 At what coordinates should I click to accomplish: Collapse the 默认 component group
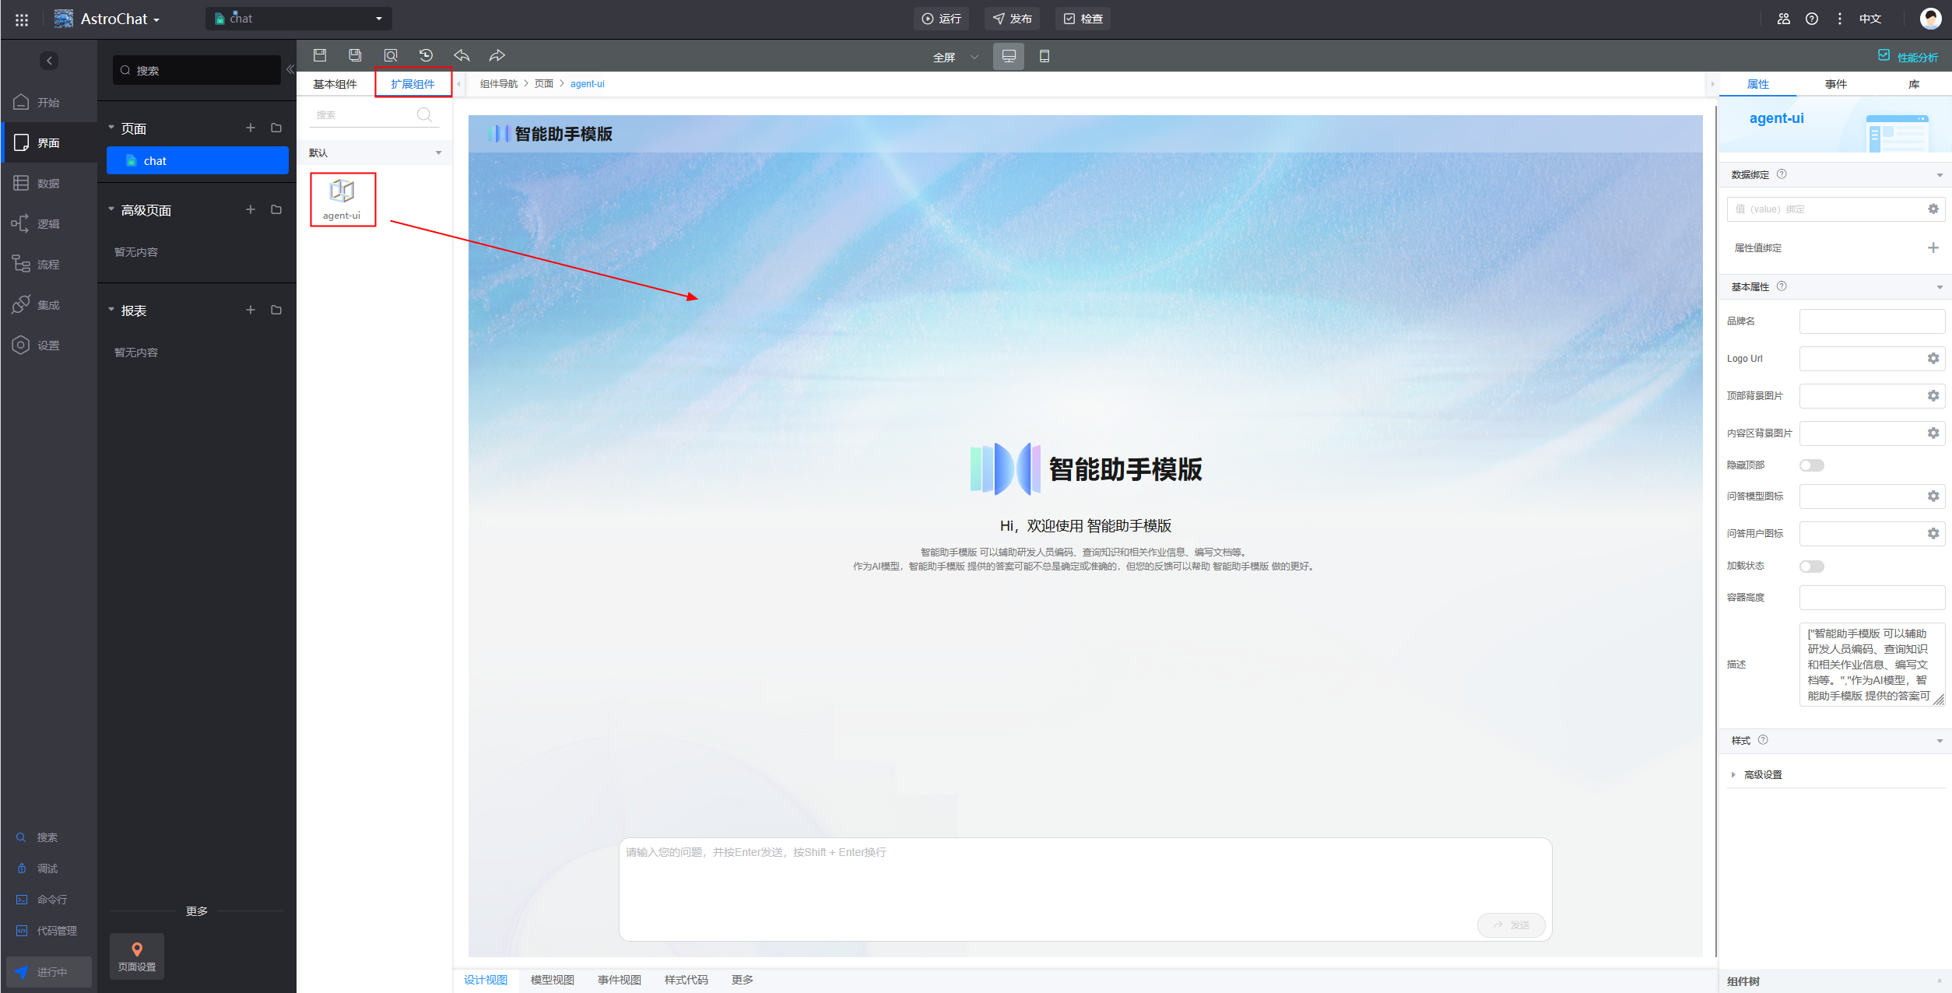pyautogui.click(x=438, y=153)
